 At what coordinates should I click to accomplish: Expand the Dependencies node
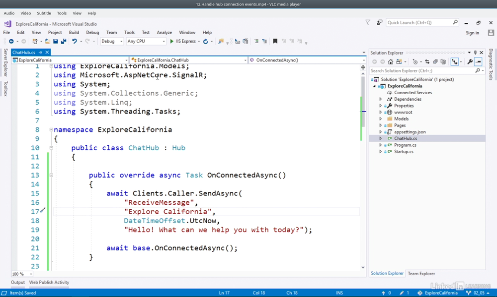[x=381, y=99]
